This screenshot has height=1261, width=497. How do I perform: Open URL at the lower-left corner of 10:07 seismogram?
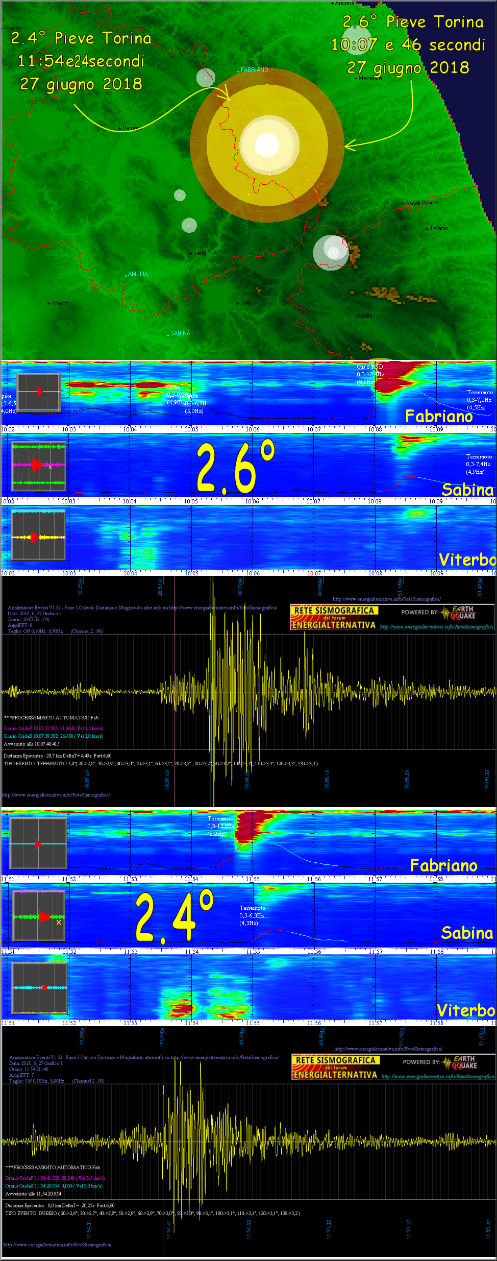56,795
